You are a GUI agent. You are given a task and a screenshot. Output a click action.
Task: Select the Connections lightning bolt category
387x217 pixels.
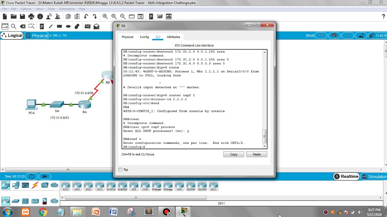pyautogui.click(x=35, y=185)
